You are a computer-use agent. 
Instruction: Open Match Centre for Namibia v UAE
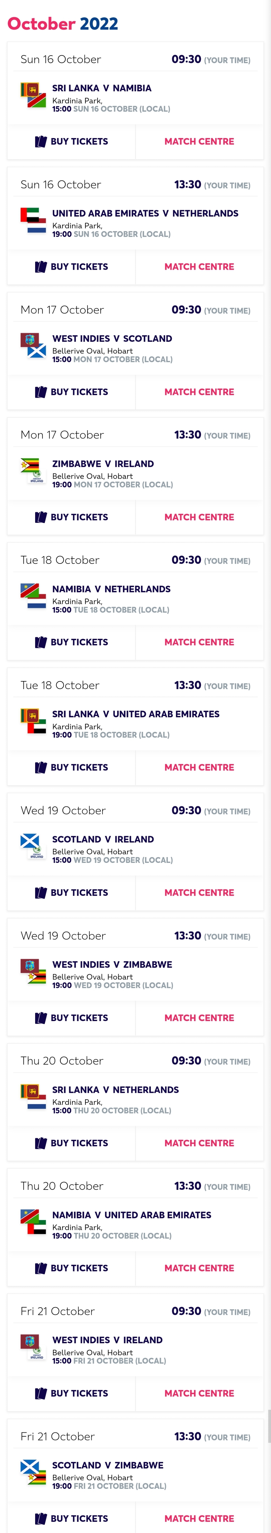pyautogui.click(x=199, y=1268)
